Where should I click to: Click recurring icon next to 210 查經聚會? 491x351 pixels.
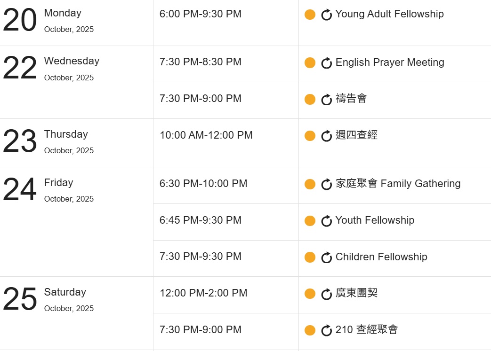[327, 331]
